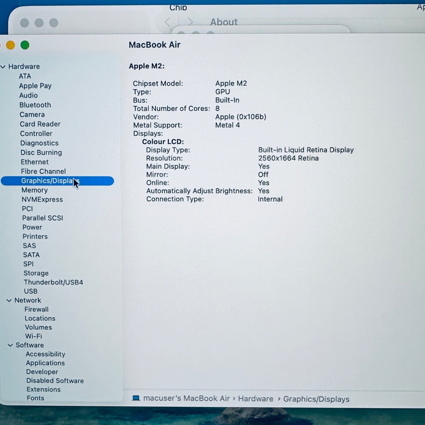Image resolution: width=425 pixels, height=425 pixels.
Task: Click the back arrow in the About window
Action: [x=167, y=22]
